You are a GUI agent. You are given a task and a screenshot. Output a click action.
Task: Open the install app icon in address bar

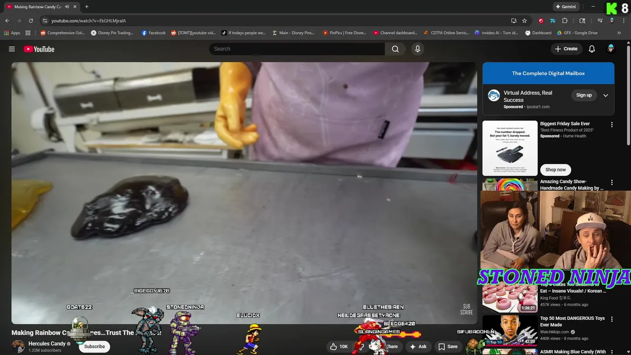pyautogui.click(x=514, y=21)
